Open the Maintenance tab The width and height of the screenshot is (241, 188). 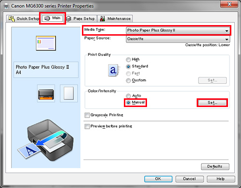pyautogui.click(x=115, y=19)
